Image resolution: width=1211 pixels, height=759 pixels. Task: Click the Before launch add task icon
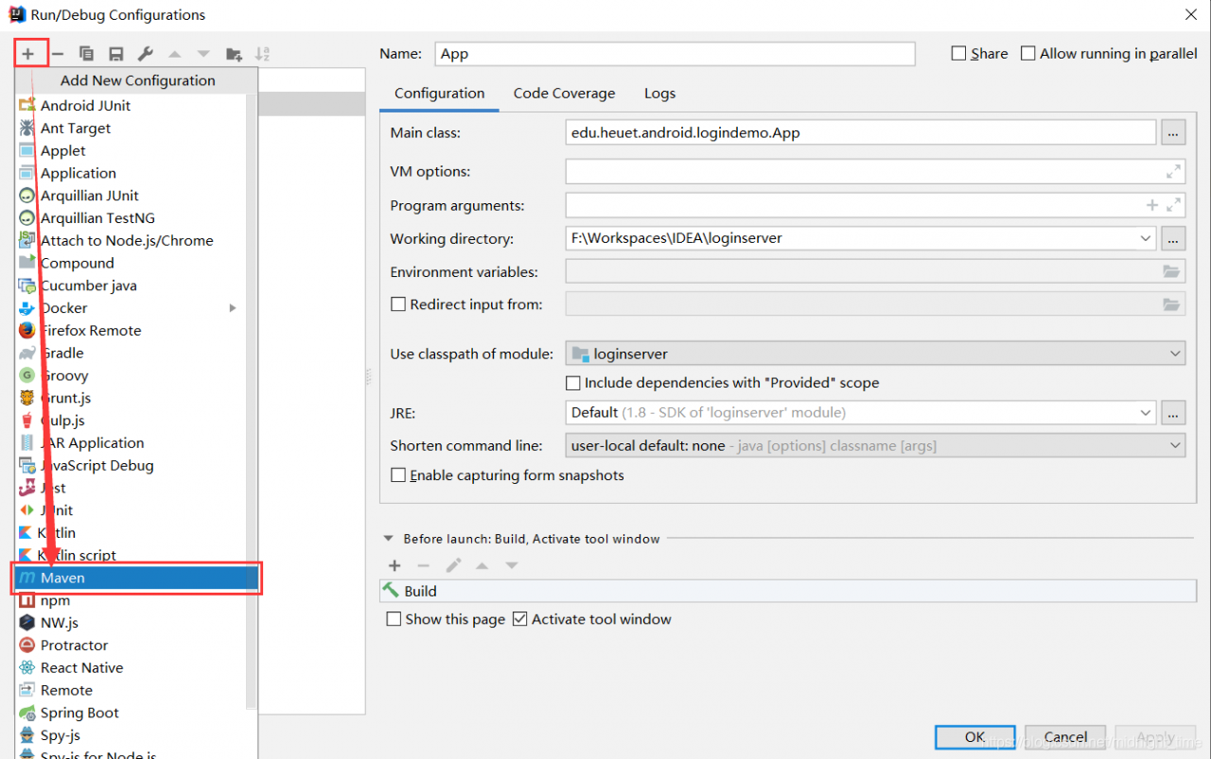click(x=395, y=565)
